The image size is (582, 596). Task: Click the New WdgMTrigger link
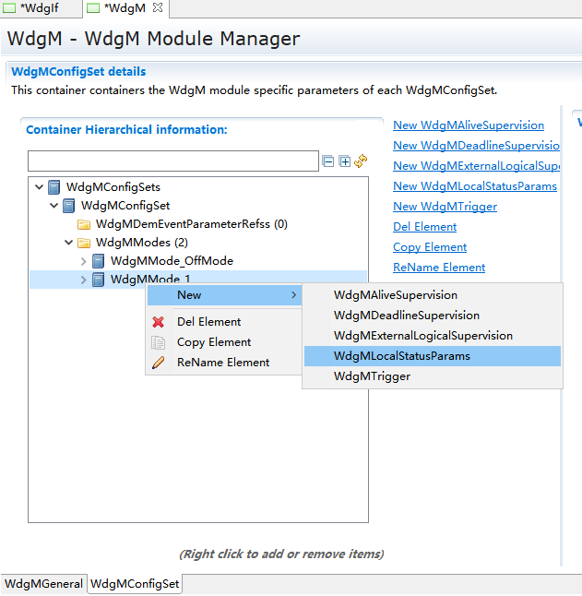445,207
